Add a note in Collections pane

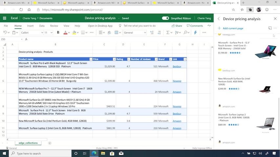[x=270, y=28]
